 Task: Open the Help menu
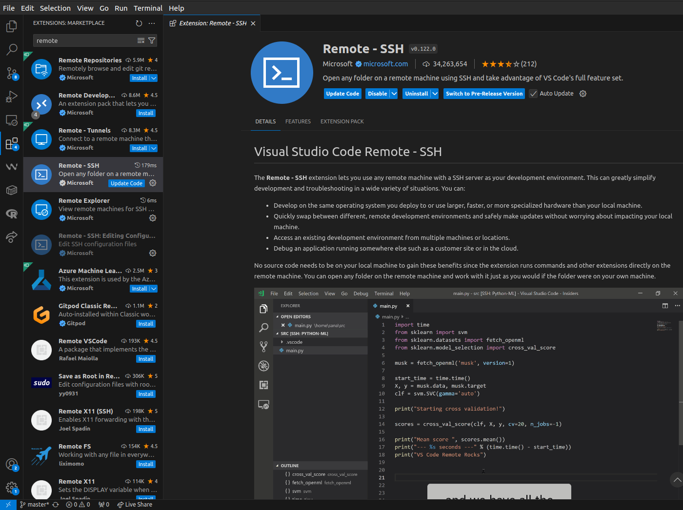click(x=177, y=8)
